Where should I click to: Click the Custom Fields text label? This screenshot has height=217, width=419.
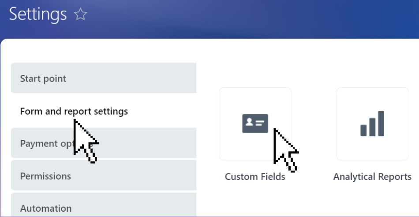point(255,177)
